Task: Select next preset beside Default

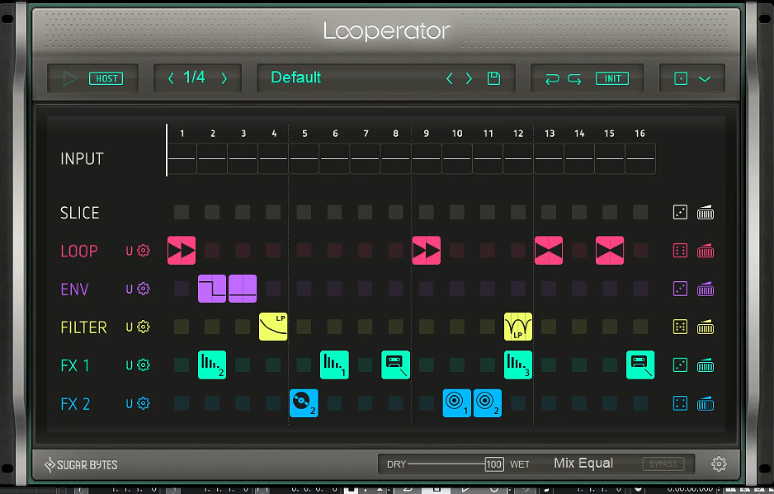Action: coord(469,78)
